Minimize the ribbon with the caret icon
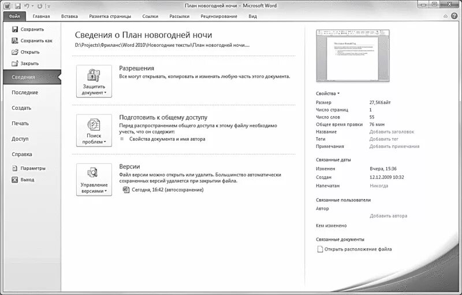This screenshot has height=295, width=462. [x=445, y=17]
